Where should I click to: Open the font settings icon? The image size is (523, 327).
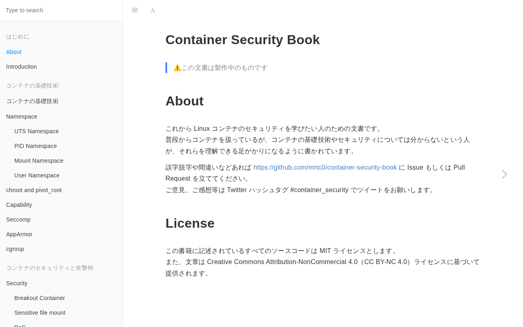152,10
